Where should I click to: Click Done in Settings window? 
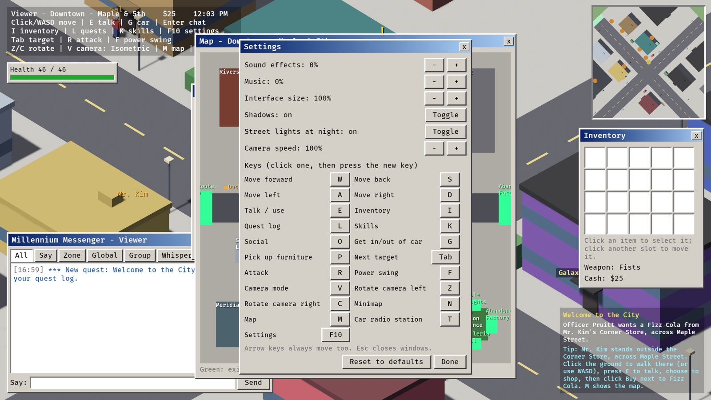coord(450,362)
